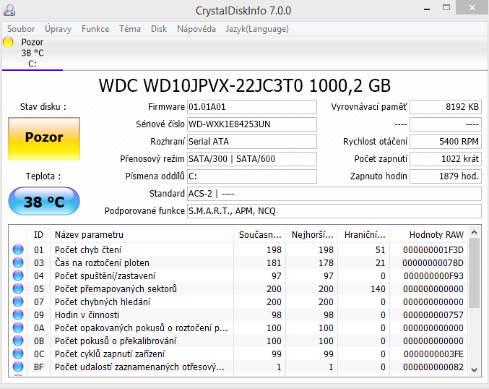Click the CrystalDiskInfo app icon in title bar
Image resolution: width=489 pixels, height=389 pixels.
(9, 10)
